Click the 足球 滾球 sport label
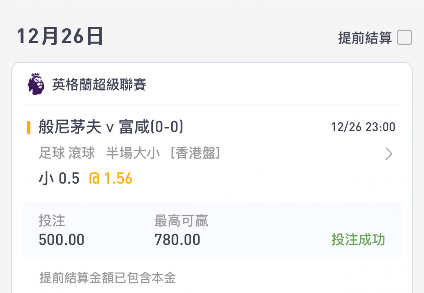Viewport: 424px width, 293px height. click(x=67, y=153)
